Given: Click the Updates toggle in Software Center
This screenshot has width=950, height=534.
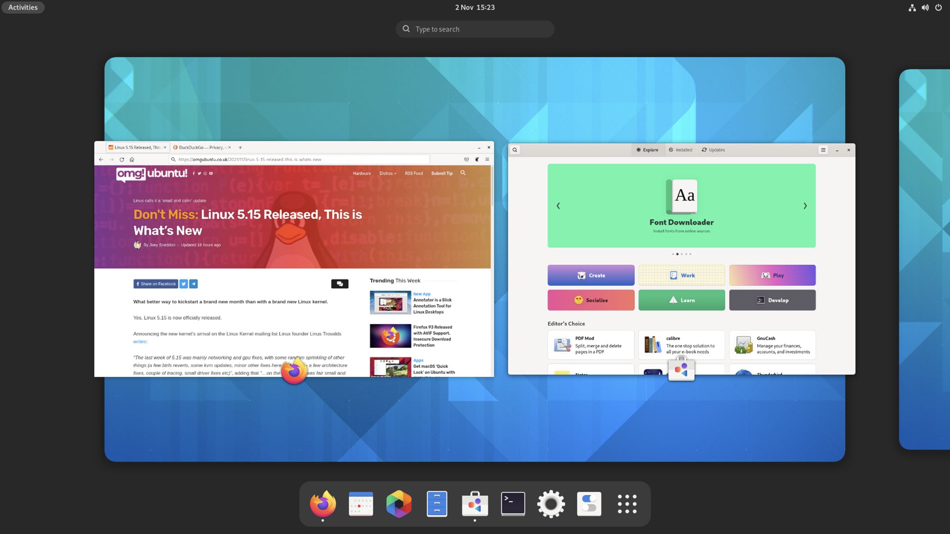Looking at the screenshot, I should point(713,149).
